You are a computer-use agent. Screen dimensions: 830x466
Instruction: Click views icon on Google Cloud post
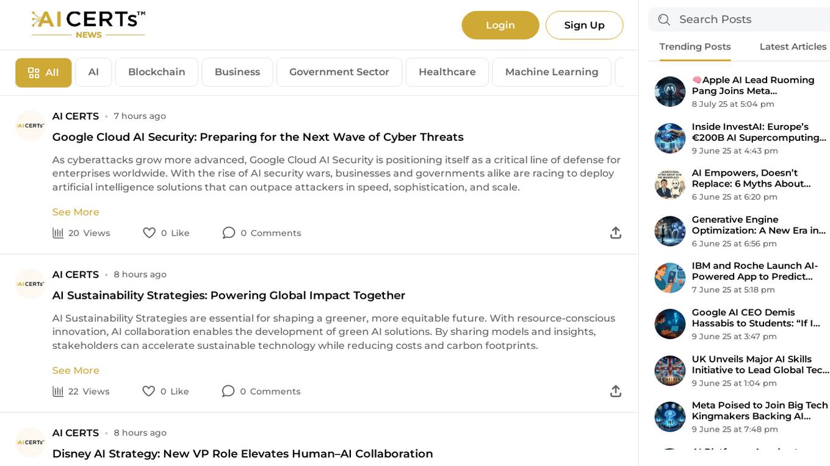point(58,233)
